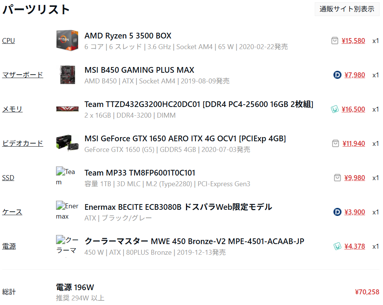
Task: Open the ビデオカード category link
Action: click(23, 143)
